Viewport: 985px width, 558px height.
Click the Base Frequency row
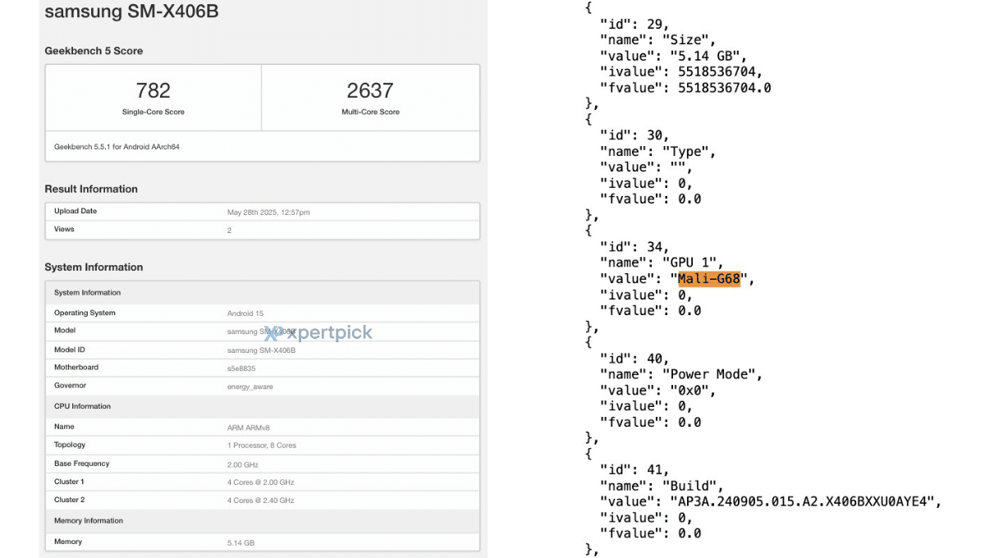tap(262, 464)
